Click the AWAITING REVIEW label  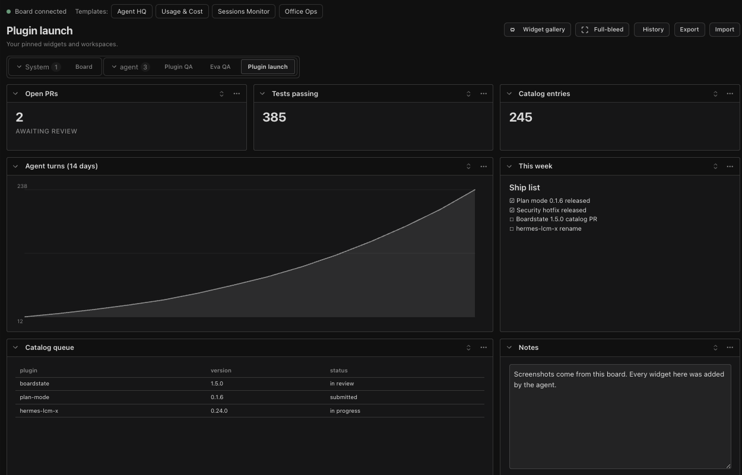tap(46, 132)
